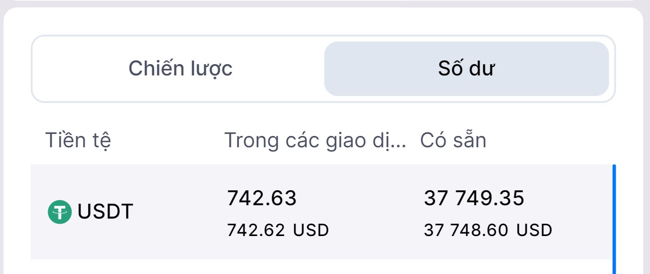The width and height of the screenshot is (650, 274).
Task: Switch to the Chiến lược tab
Action: pos(180,69)
